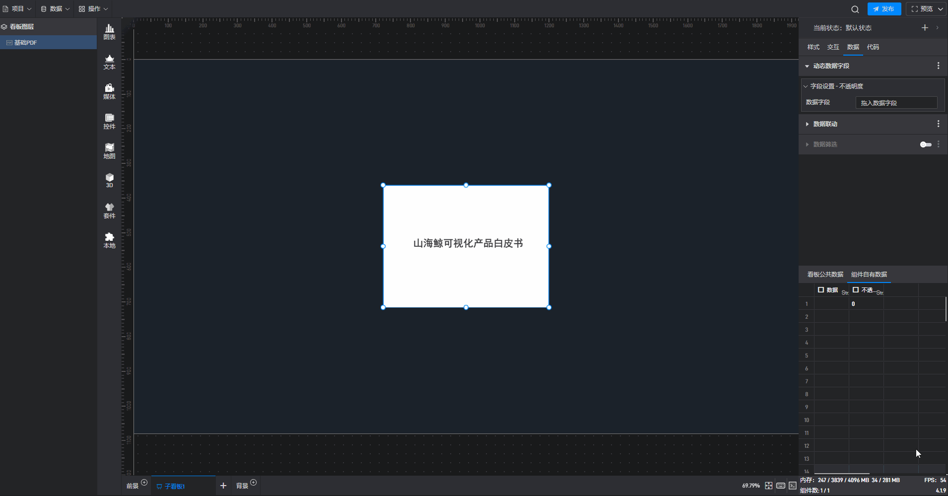The height and width of the screenshot is (496, 948).
Task: Open the 媒体 (media) component category
Action: tap(109, 92)
